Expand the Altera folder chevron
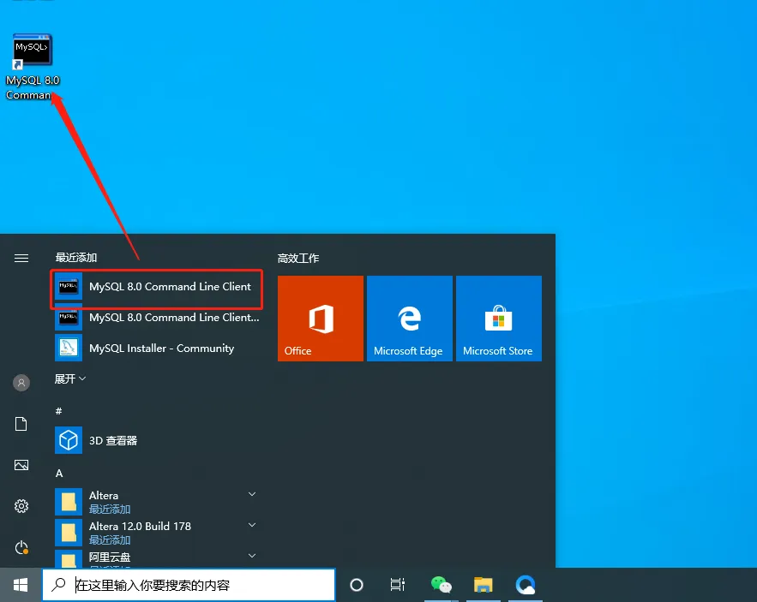Screen dimensions: 757x602 pos(252,494)
